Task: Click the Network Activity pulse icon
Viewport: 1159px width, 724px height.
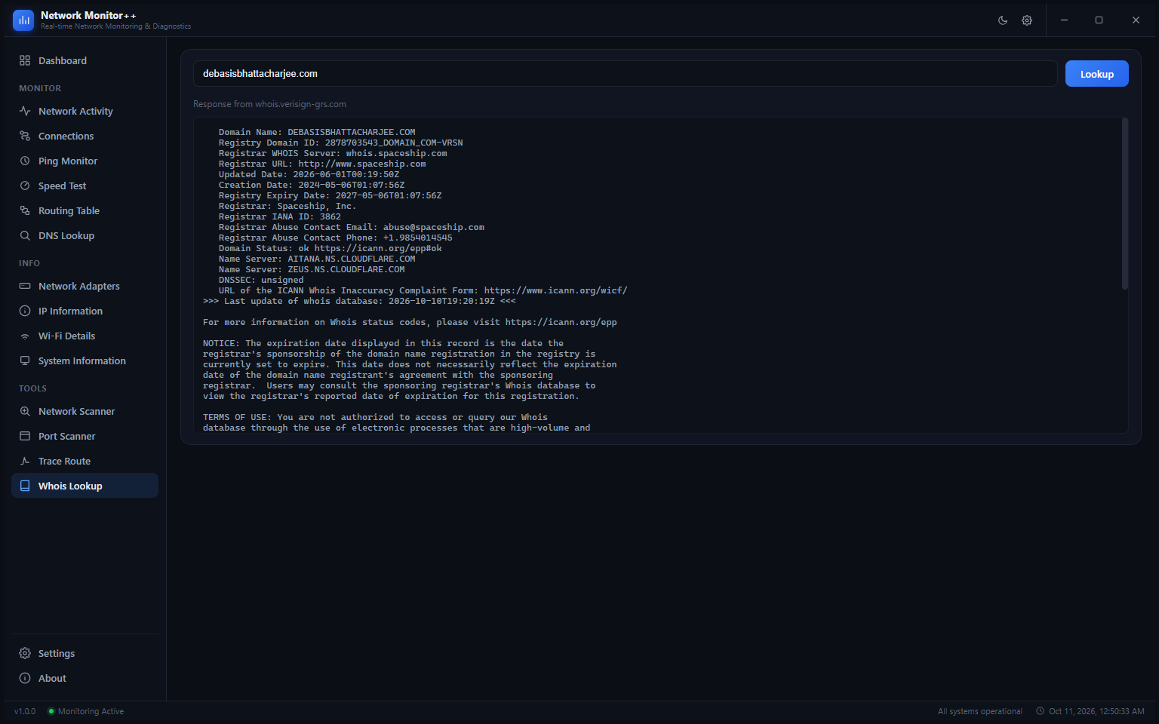Action: click(x=25, y=111)
